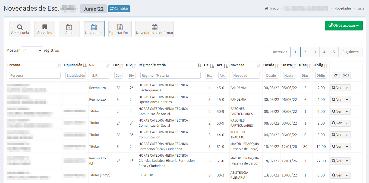The width and height of the screenshot is (369, 183).
Task: Click Ver for Comunicación Social 4° row
Action: tap(337, 111)
